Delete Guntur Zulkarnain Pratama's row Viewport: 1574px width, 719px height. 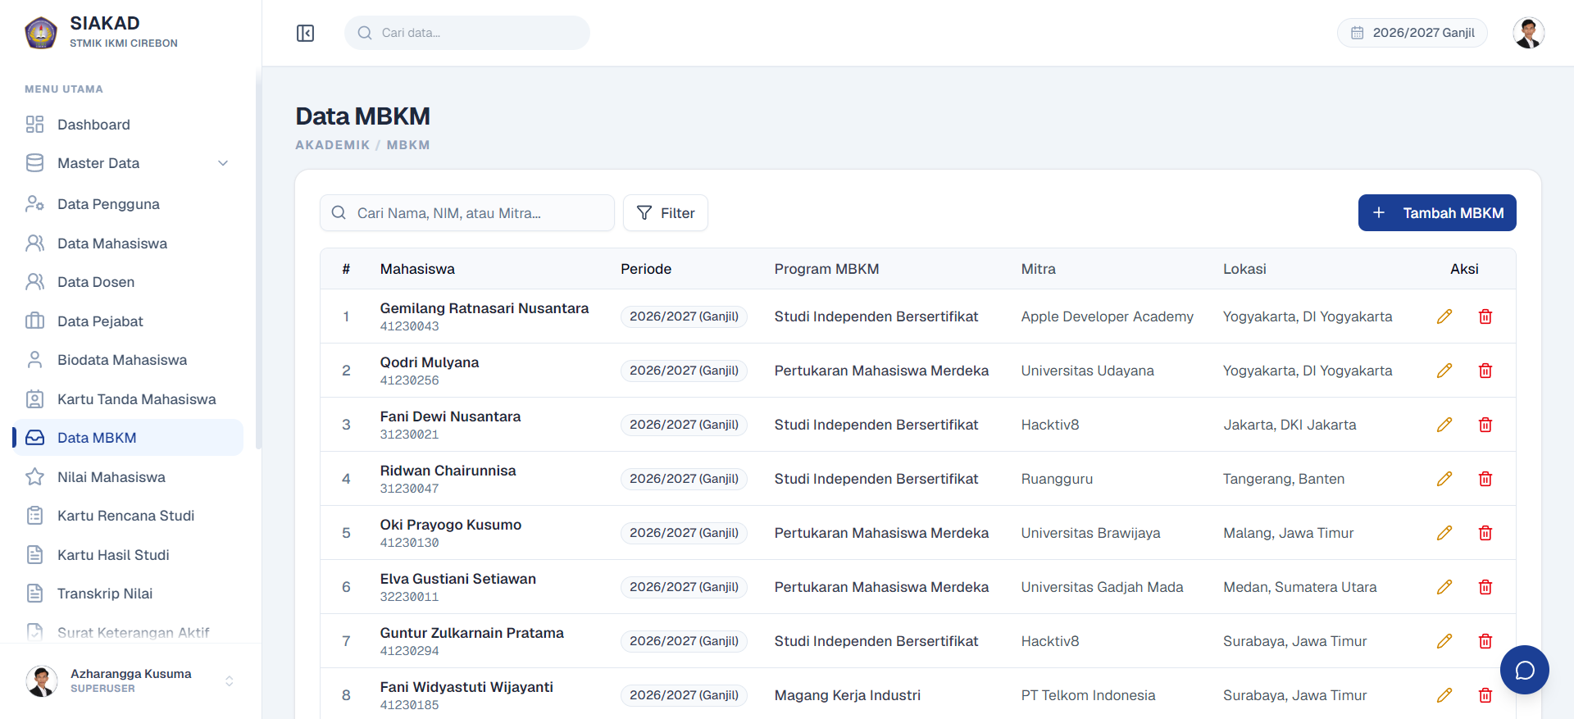[x=1485, y=641]
